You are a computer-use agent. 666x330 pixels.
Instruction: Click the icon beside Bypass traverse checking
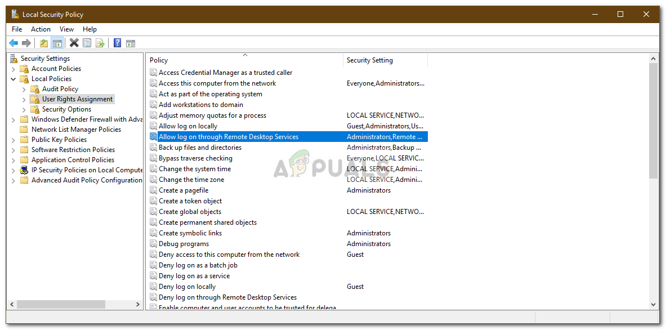pos(153,158)
